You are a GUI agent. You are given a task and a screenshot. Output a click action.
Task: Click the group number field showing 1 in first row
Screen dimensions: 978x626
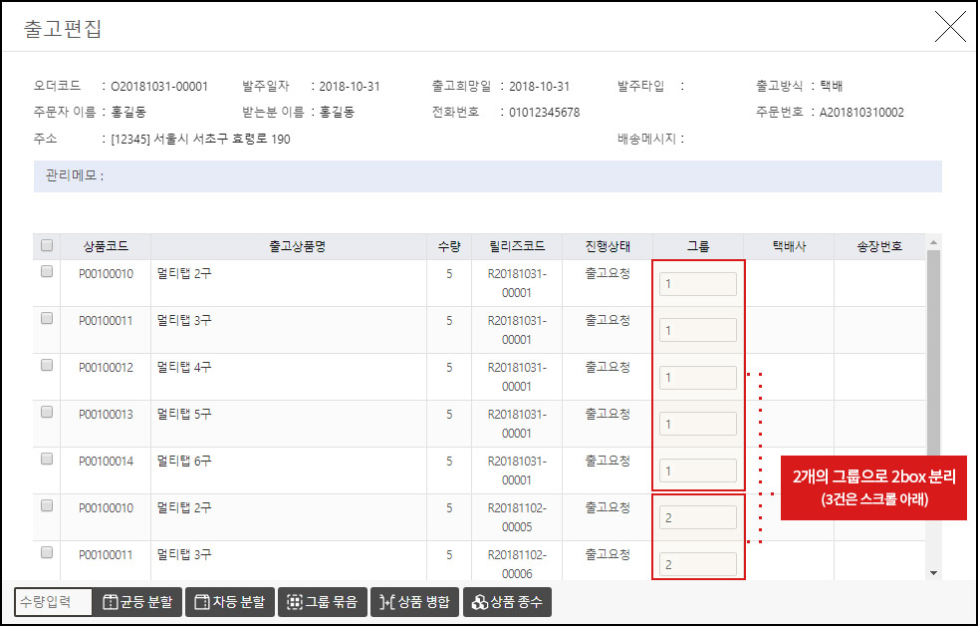point(697,283)
